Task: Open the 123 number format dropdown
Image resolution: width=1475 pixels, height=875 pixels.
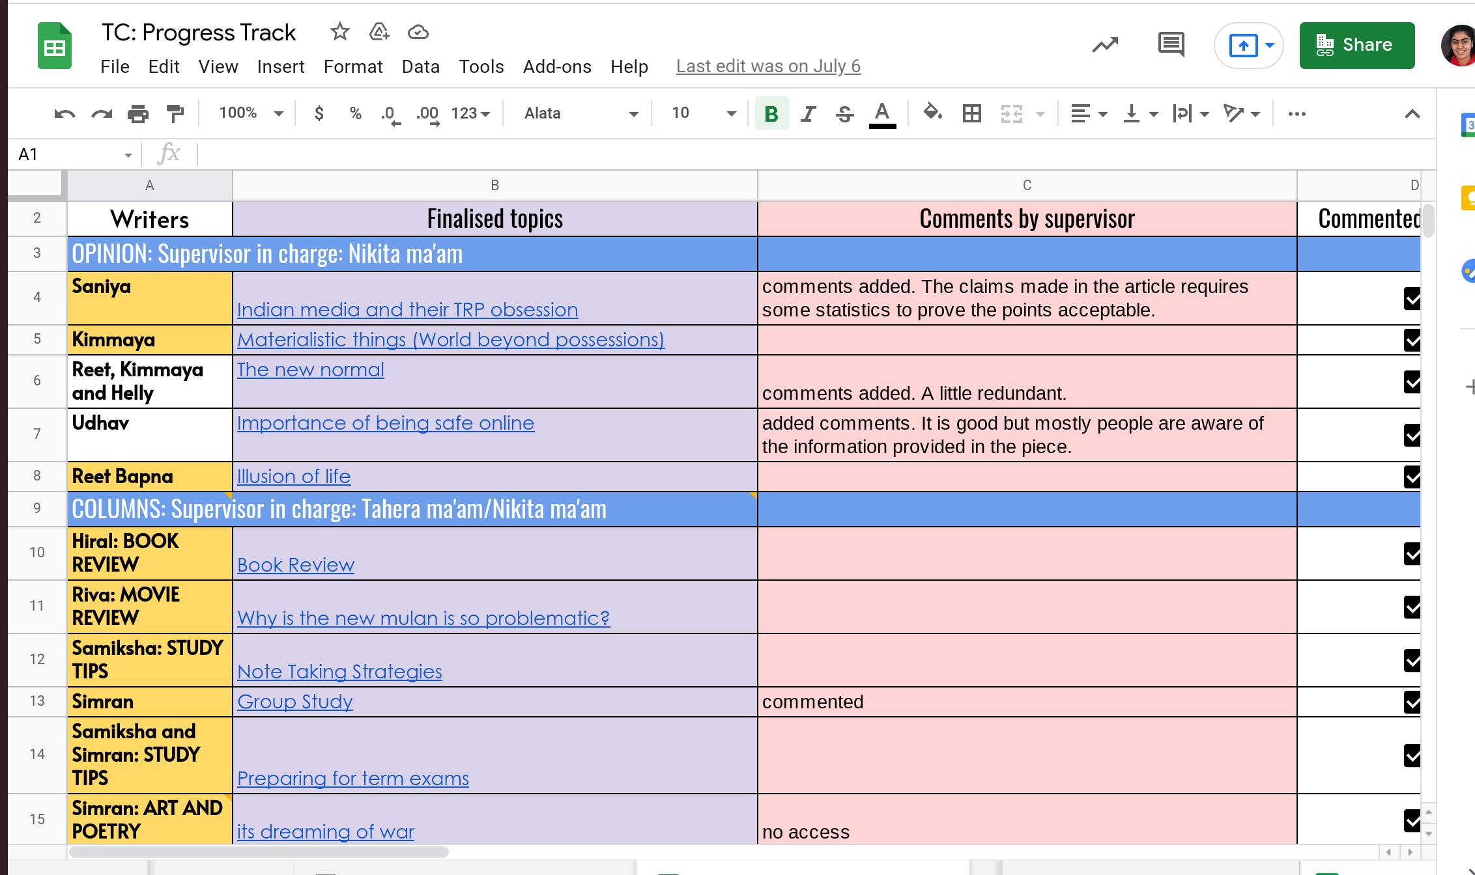Action: pyautogui.click(x=470, y=113)
